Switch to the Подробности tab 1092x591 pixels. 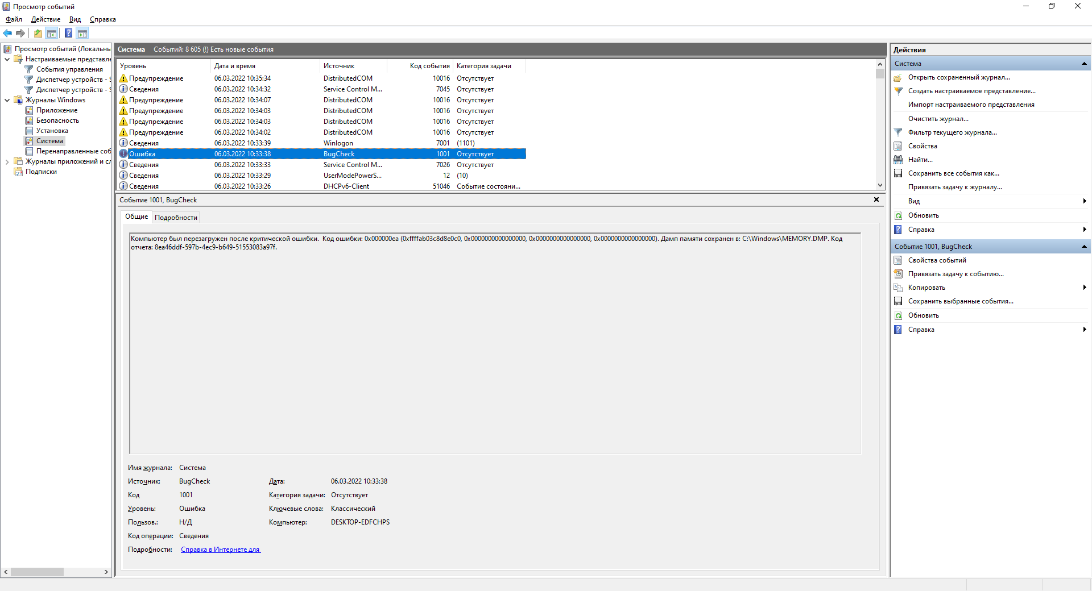(x=176, y=218)
